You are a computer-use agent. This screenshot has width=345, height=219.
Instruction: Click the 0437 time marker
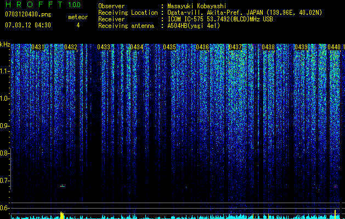click(x=235, y=47)
